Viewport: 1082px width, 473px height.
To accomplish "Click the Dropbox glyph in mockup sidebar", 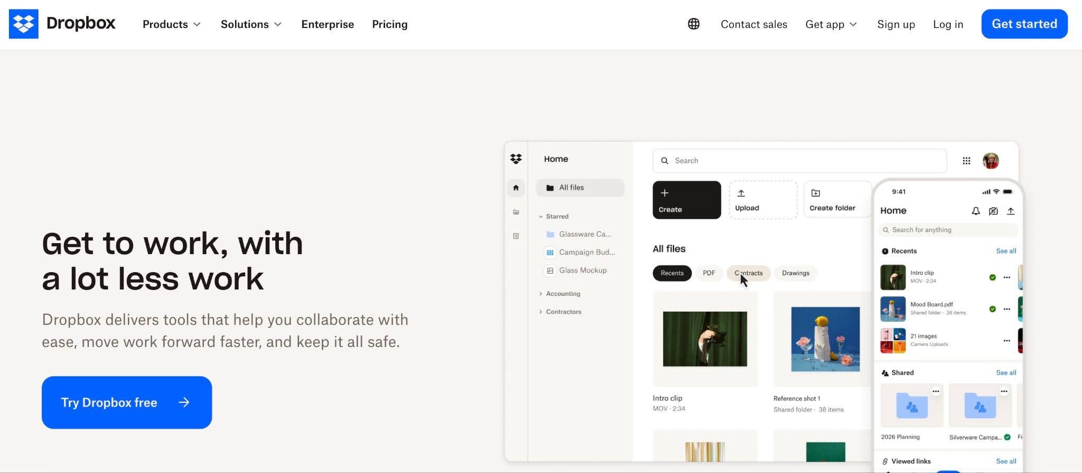I will tap(516, 159).
